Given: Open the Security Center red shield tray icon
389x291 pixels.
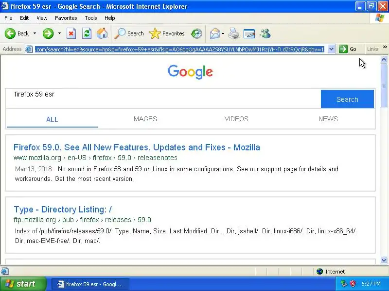Looking at the screenshot, I should [353, 284].
